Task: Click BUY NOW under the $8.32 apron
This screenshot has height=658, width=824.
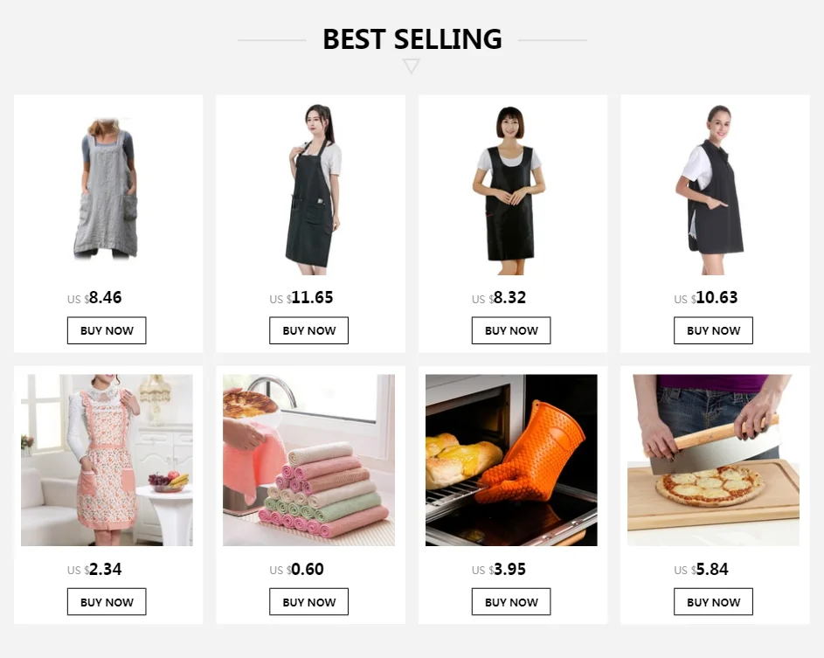Action: point(511,330)
